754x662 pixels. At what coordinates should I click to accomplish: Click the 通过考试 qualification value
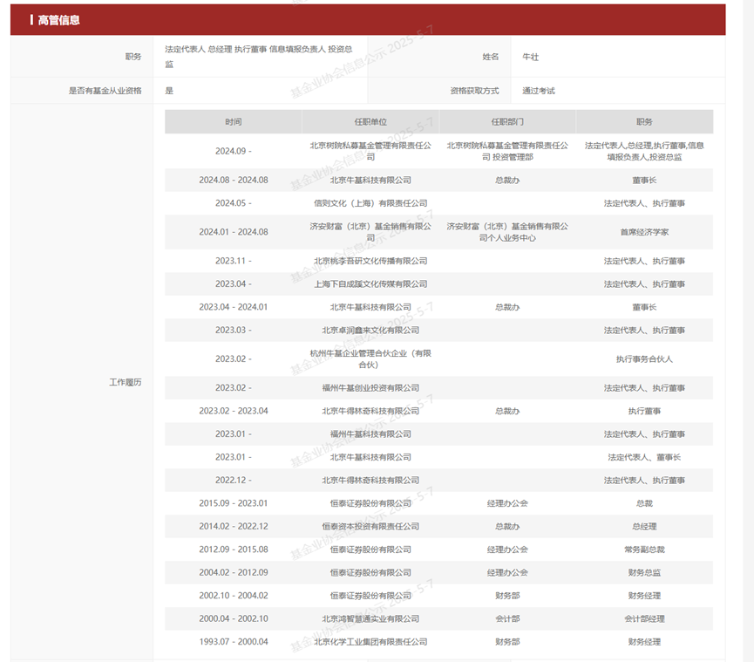click(539, 91)
